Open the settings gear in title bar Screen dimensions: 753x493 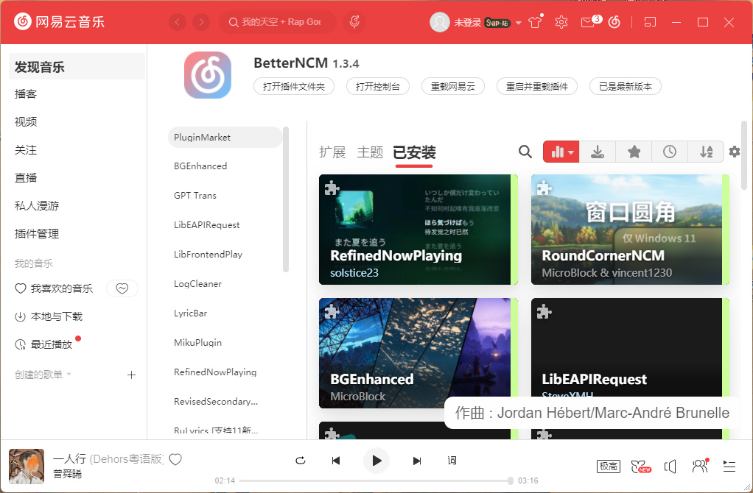(561, 22)
